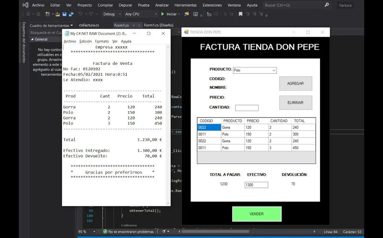Viewport: 383px width, 238px height.
Task: Click the code cleanup broom icon
Action: 164,231
